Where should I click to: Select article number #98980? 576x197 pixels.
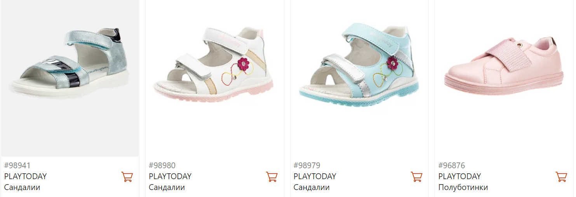tap(162, 166)
